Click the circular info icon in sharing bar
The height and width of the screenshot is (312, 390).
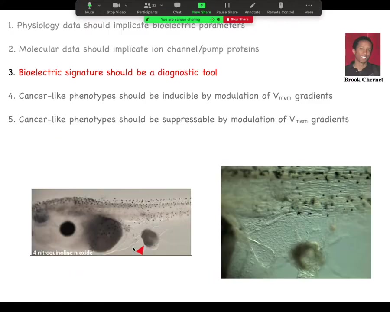pyautogui.click(x=212, y=19)
